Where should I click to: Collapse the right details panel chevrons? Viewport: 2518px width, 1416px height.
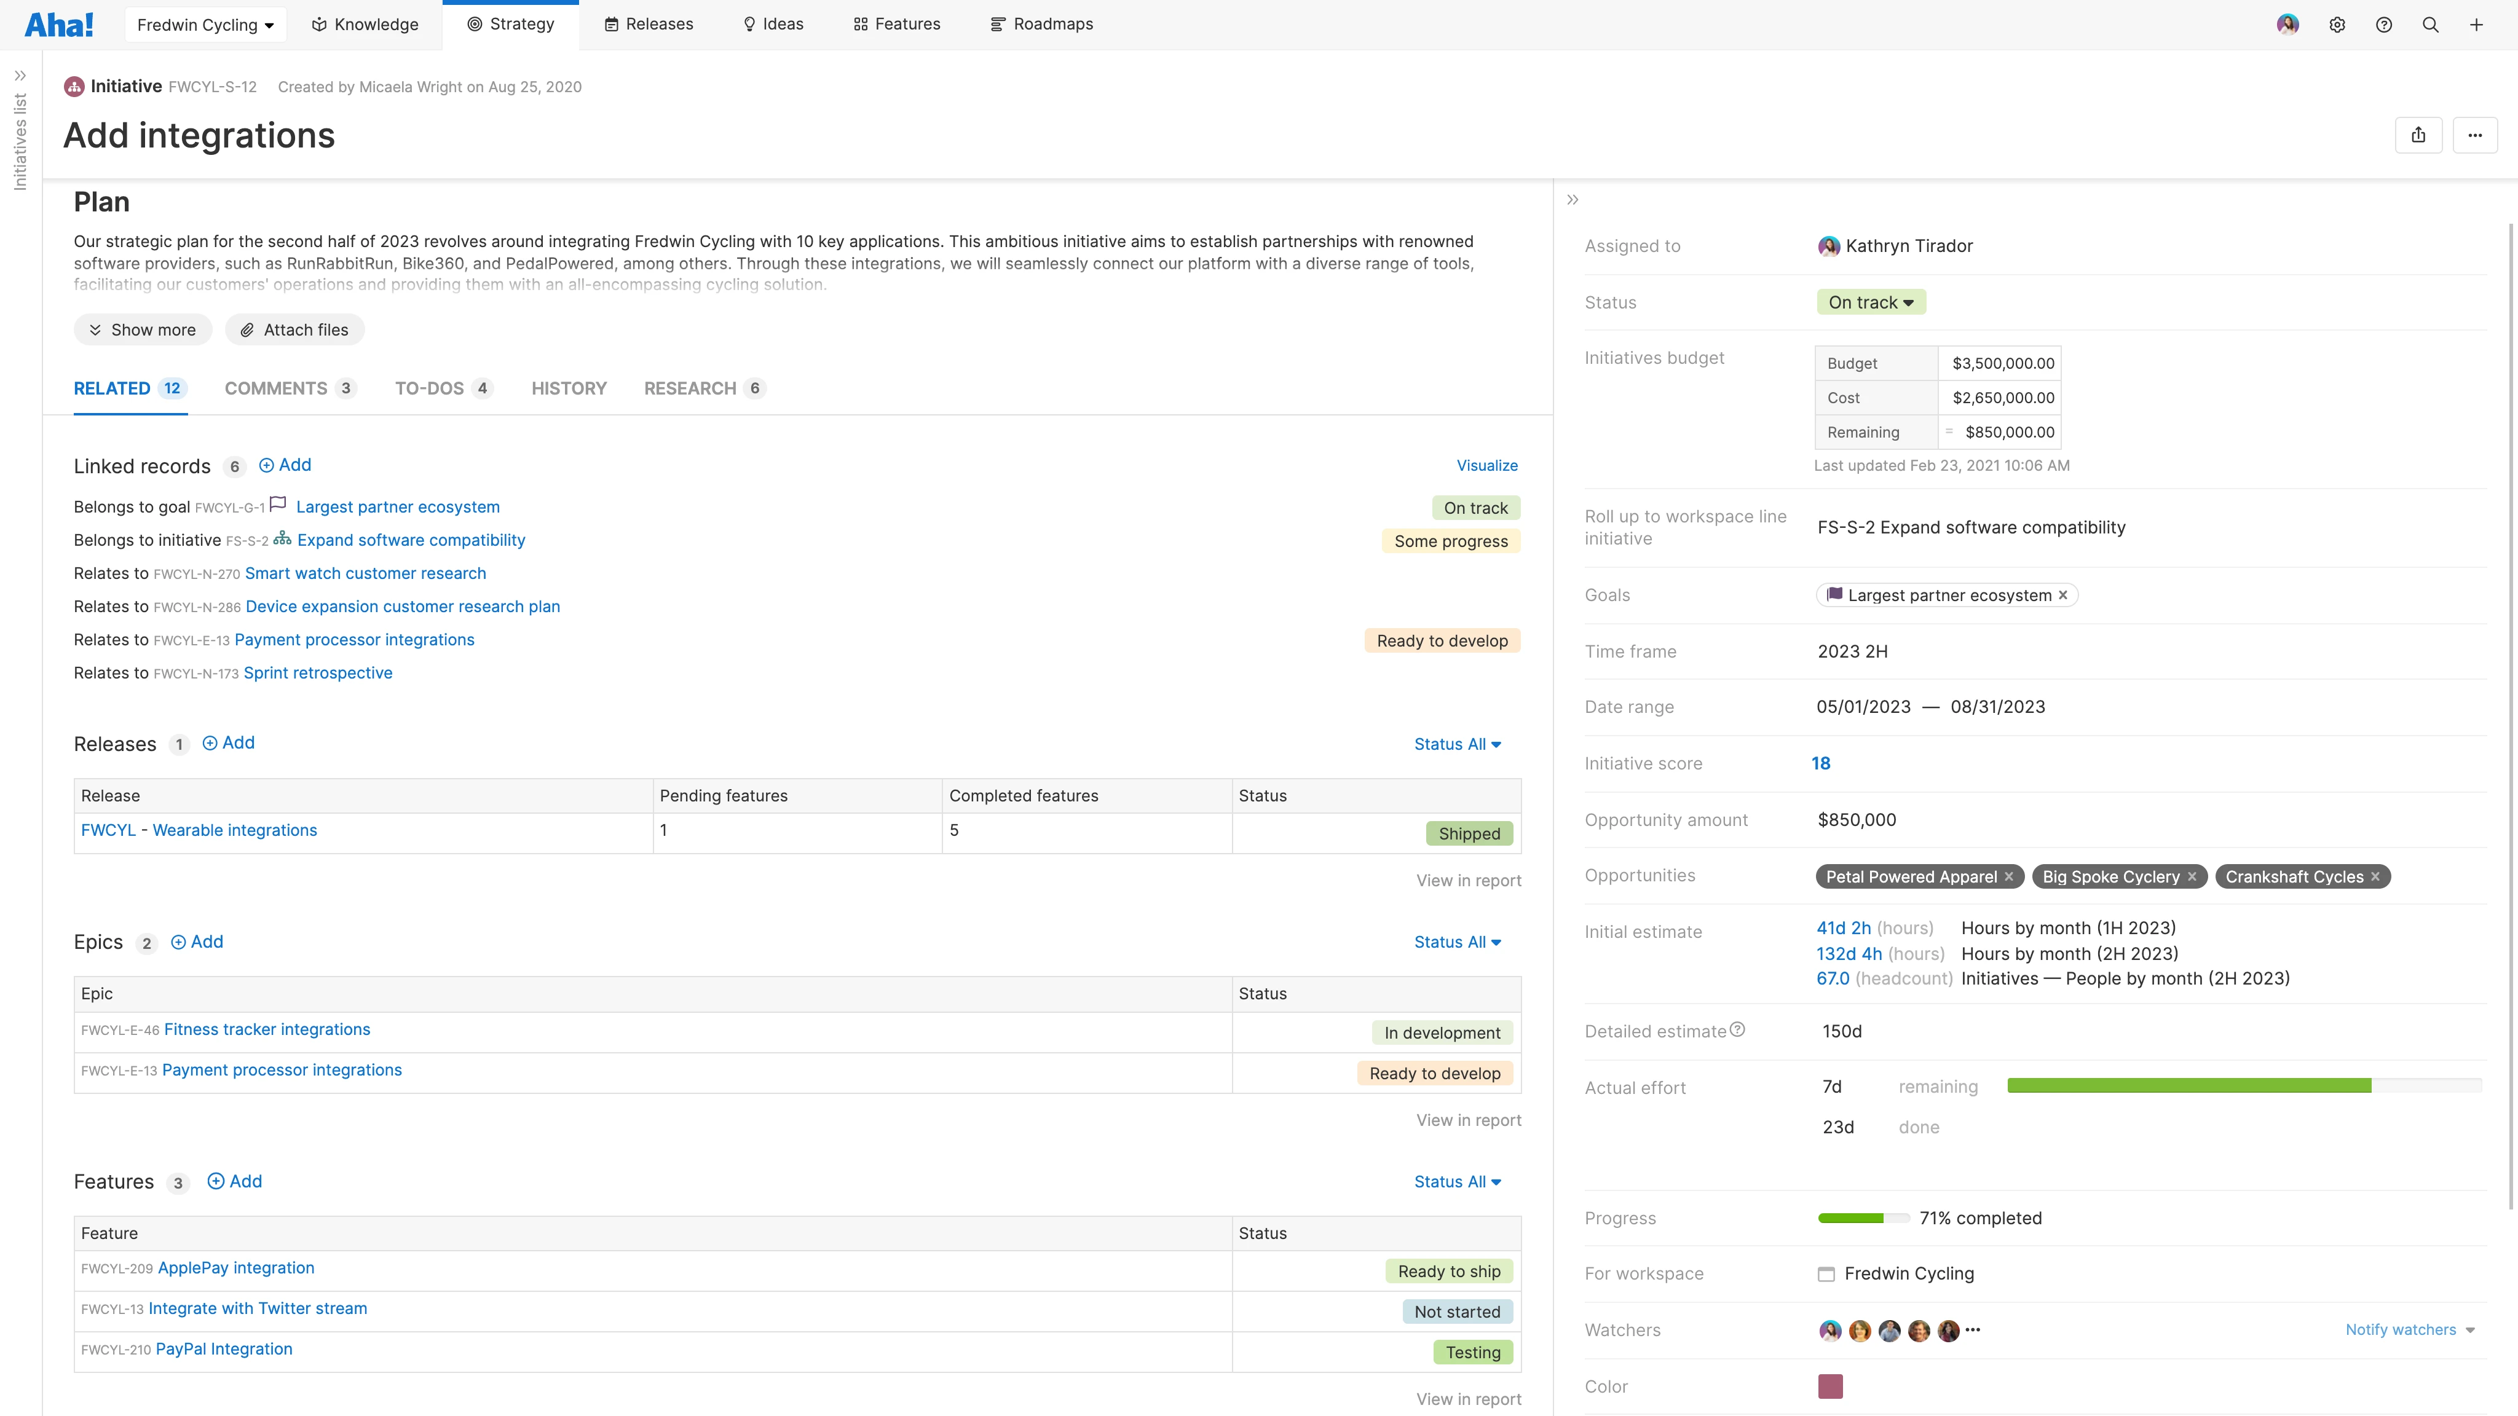(x=1573, y=199)
